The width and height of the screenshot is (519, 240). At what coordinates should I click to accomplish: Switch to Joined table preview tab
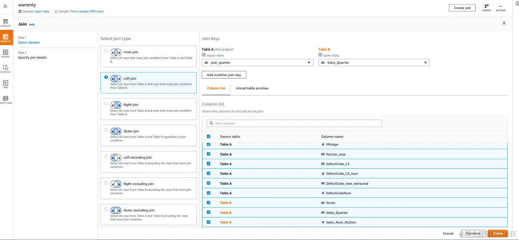pos(252,88)
